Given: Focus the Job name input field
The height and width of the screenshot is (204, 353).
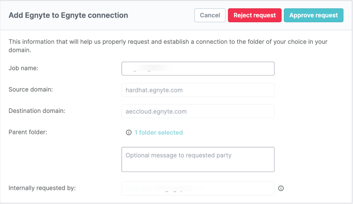Looking at the screenshot, I should click(198, 68).
